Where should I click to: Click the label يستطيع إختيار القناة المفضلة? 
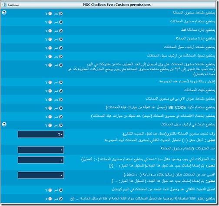[143, 199]
